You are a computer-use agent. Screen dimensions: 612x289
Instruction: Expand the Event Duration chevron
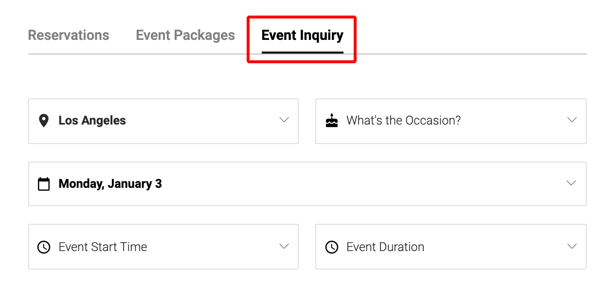[572, 247]
